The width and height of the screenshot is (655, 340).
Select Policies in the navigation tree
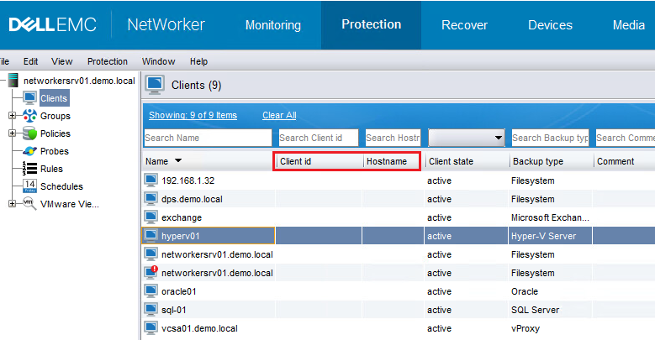[55, 133]
